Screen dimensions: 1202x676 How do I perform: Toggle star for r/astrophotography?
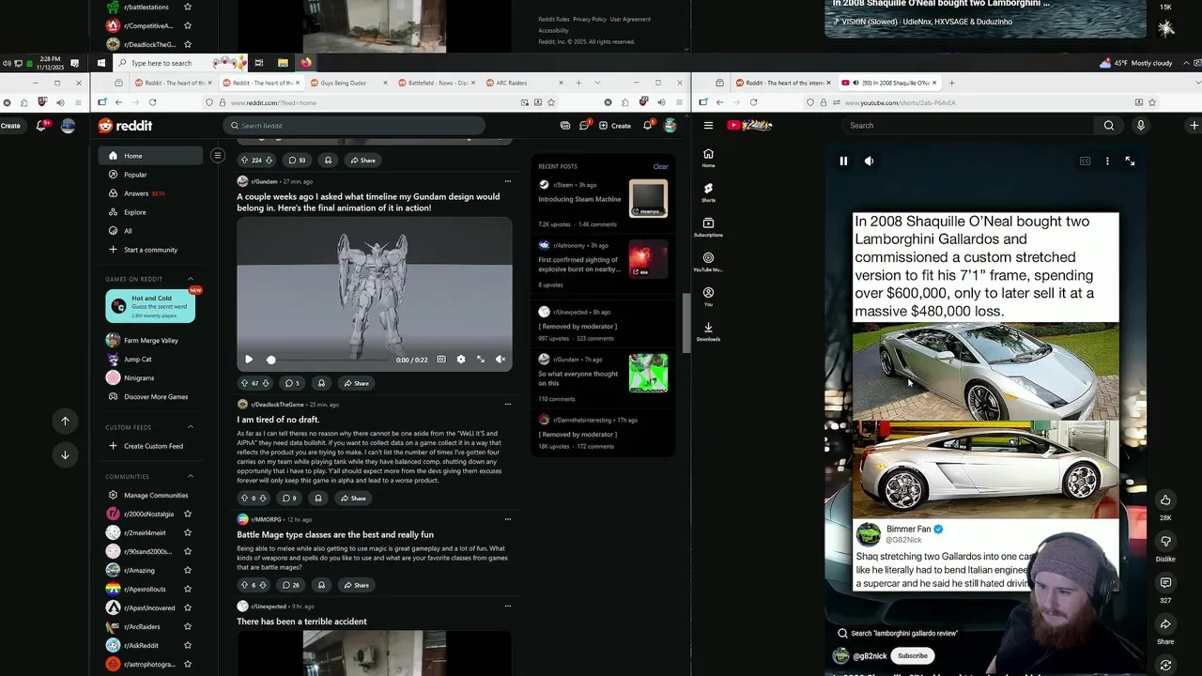[188, 664]
